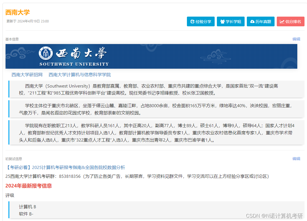This screenshot has width=307, height=221.
Task: Open the 西南大学研招网 link
Action: click(27, 75)
